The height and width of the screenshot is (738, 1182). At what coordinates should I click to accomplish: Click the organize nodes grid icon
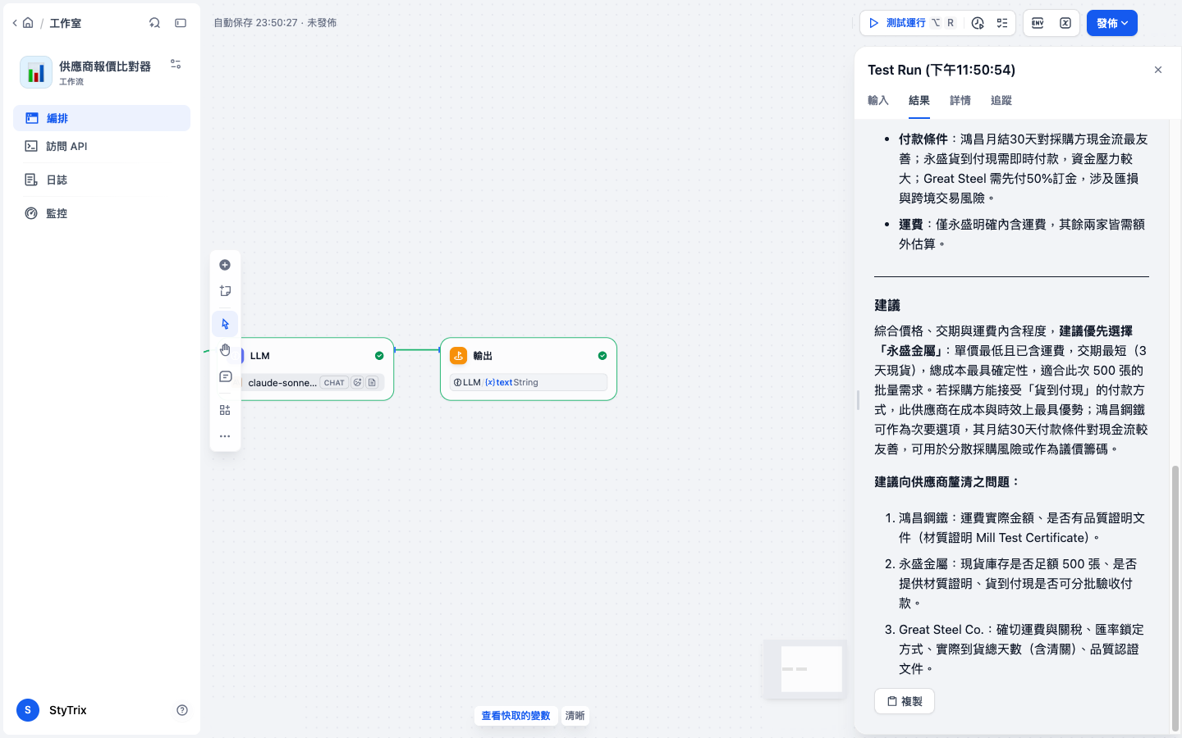tap(225, 410)
